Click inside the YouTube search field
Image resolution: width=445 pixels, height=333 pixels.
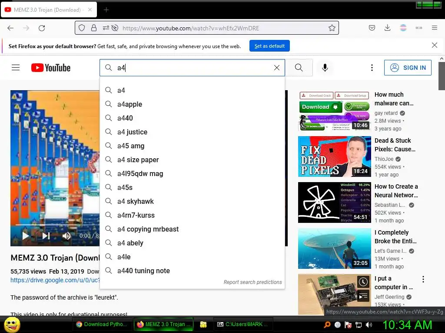(x=193, y=68)
